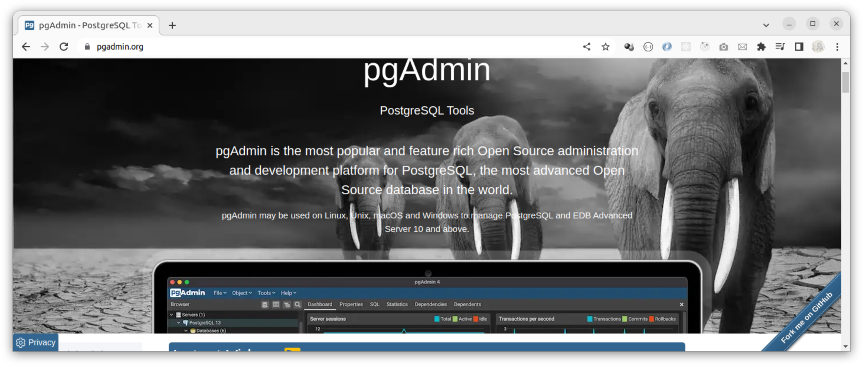
Task: Toggle Chrome's side panel
Action: [799, 47]
